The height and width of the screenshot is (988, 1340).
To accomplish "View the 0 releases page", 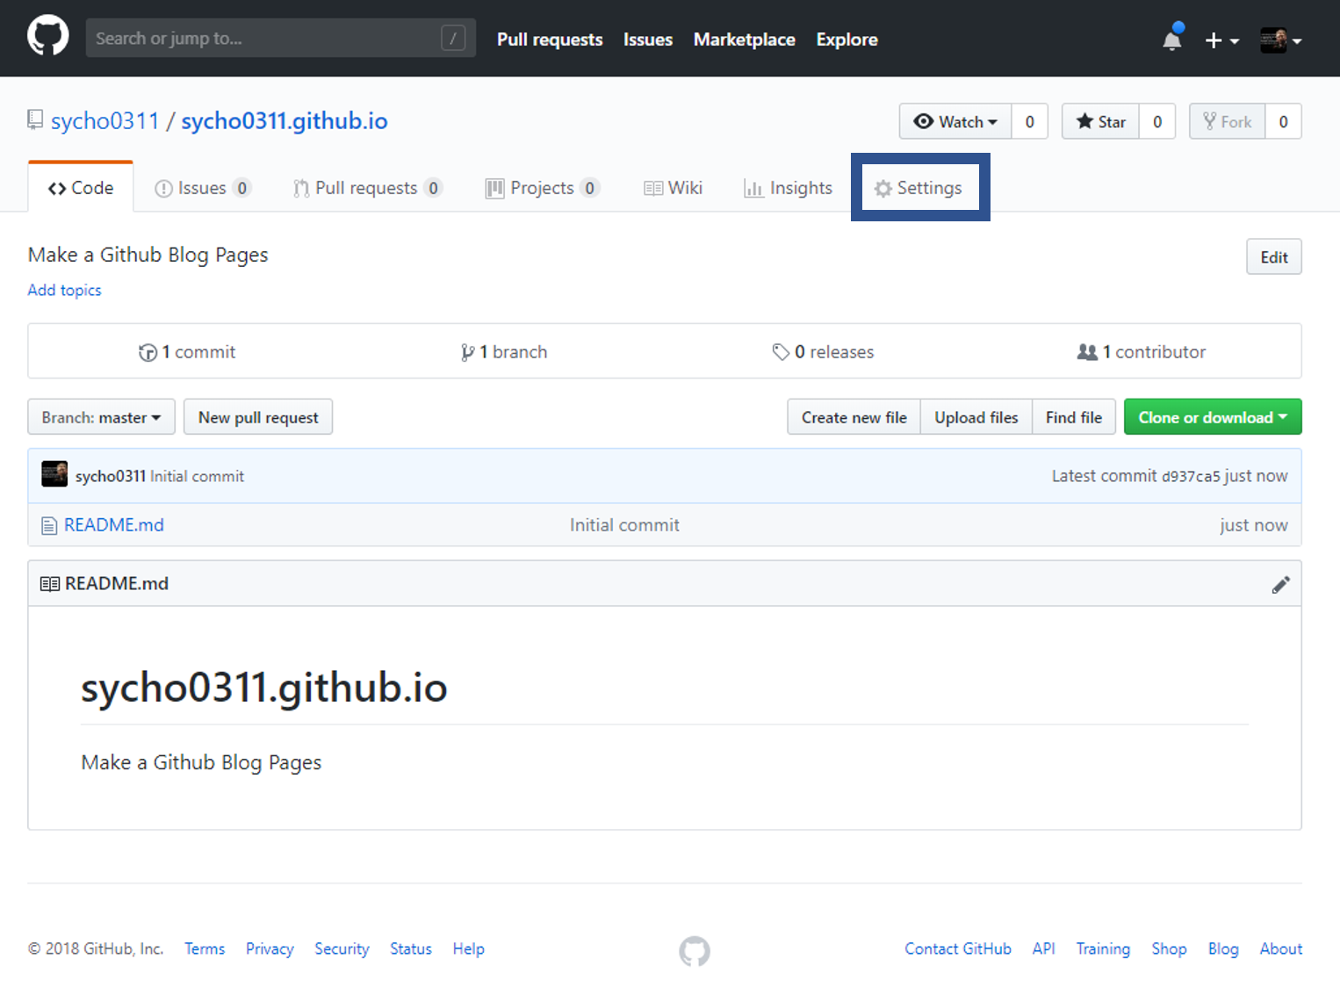I will tap(823, 352).
